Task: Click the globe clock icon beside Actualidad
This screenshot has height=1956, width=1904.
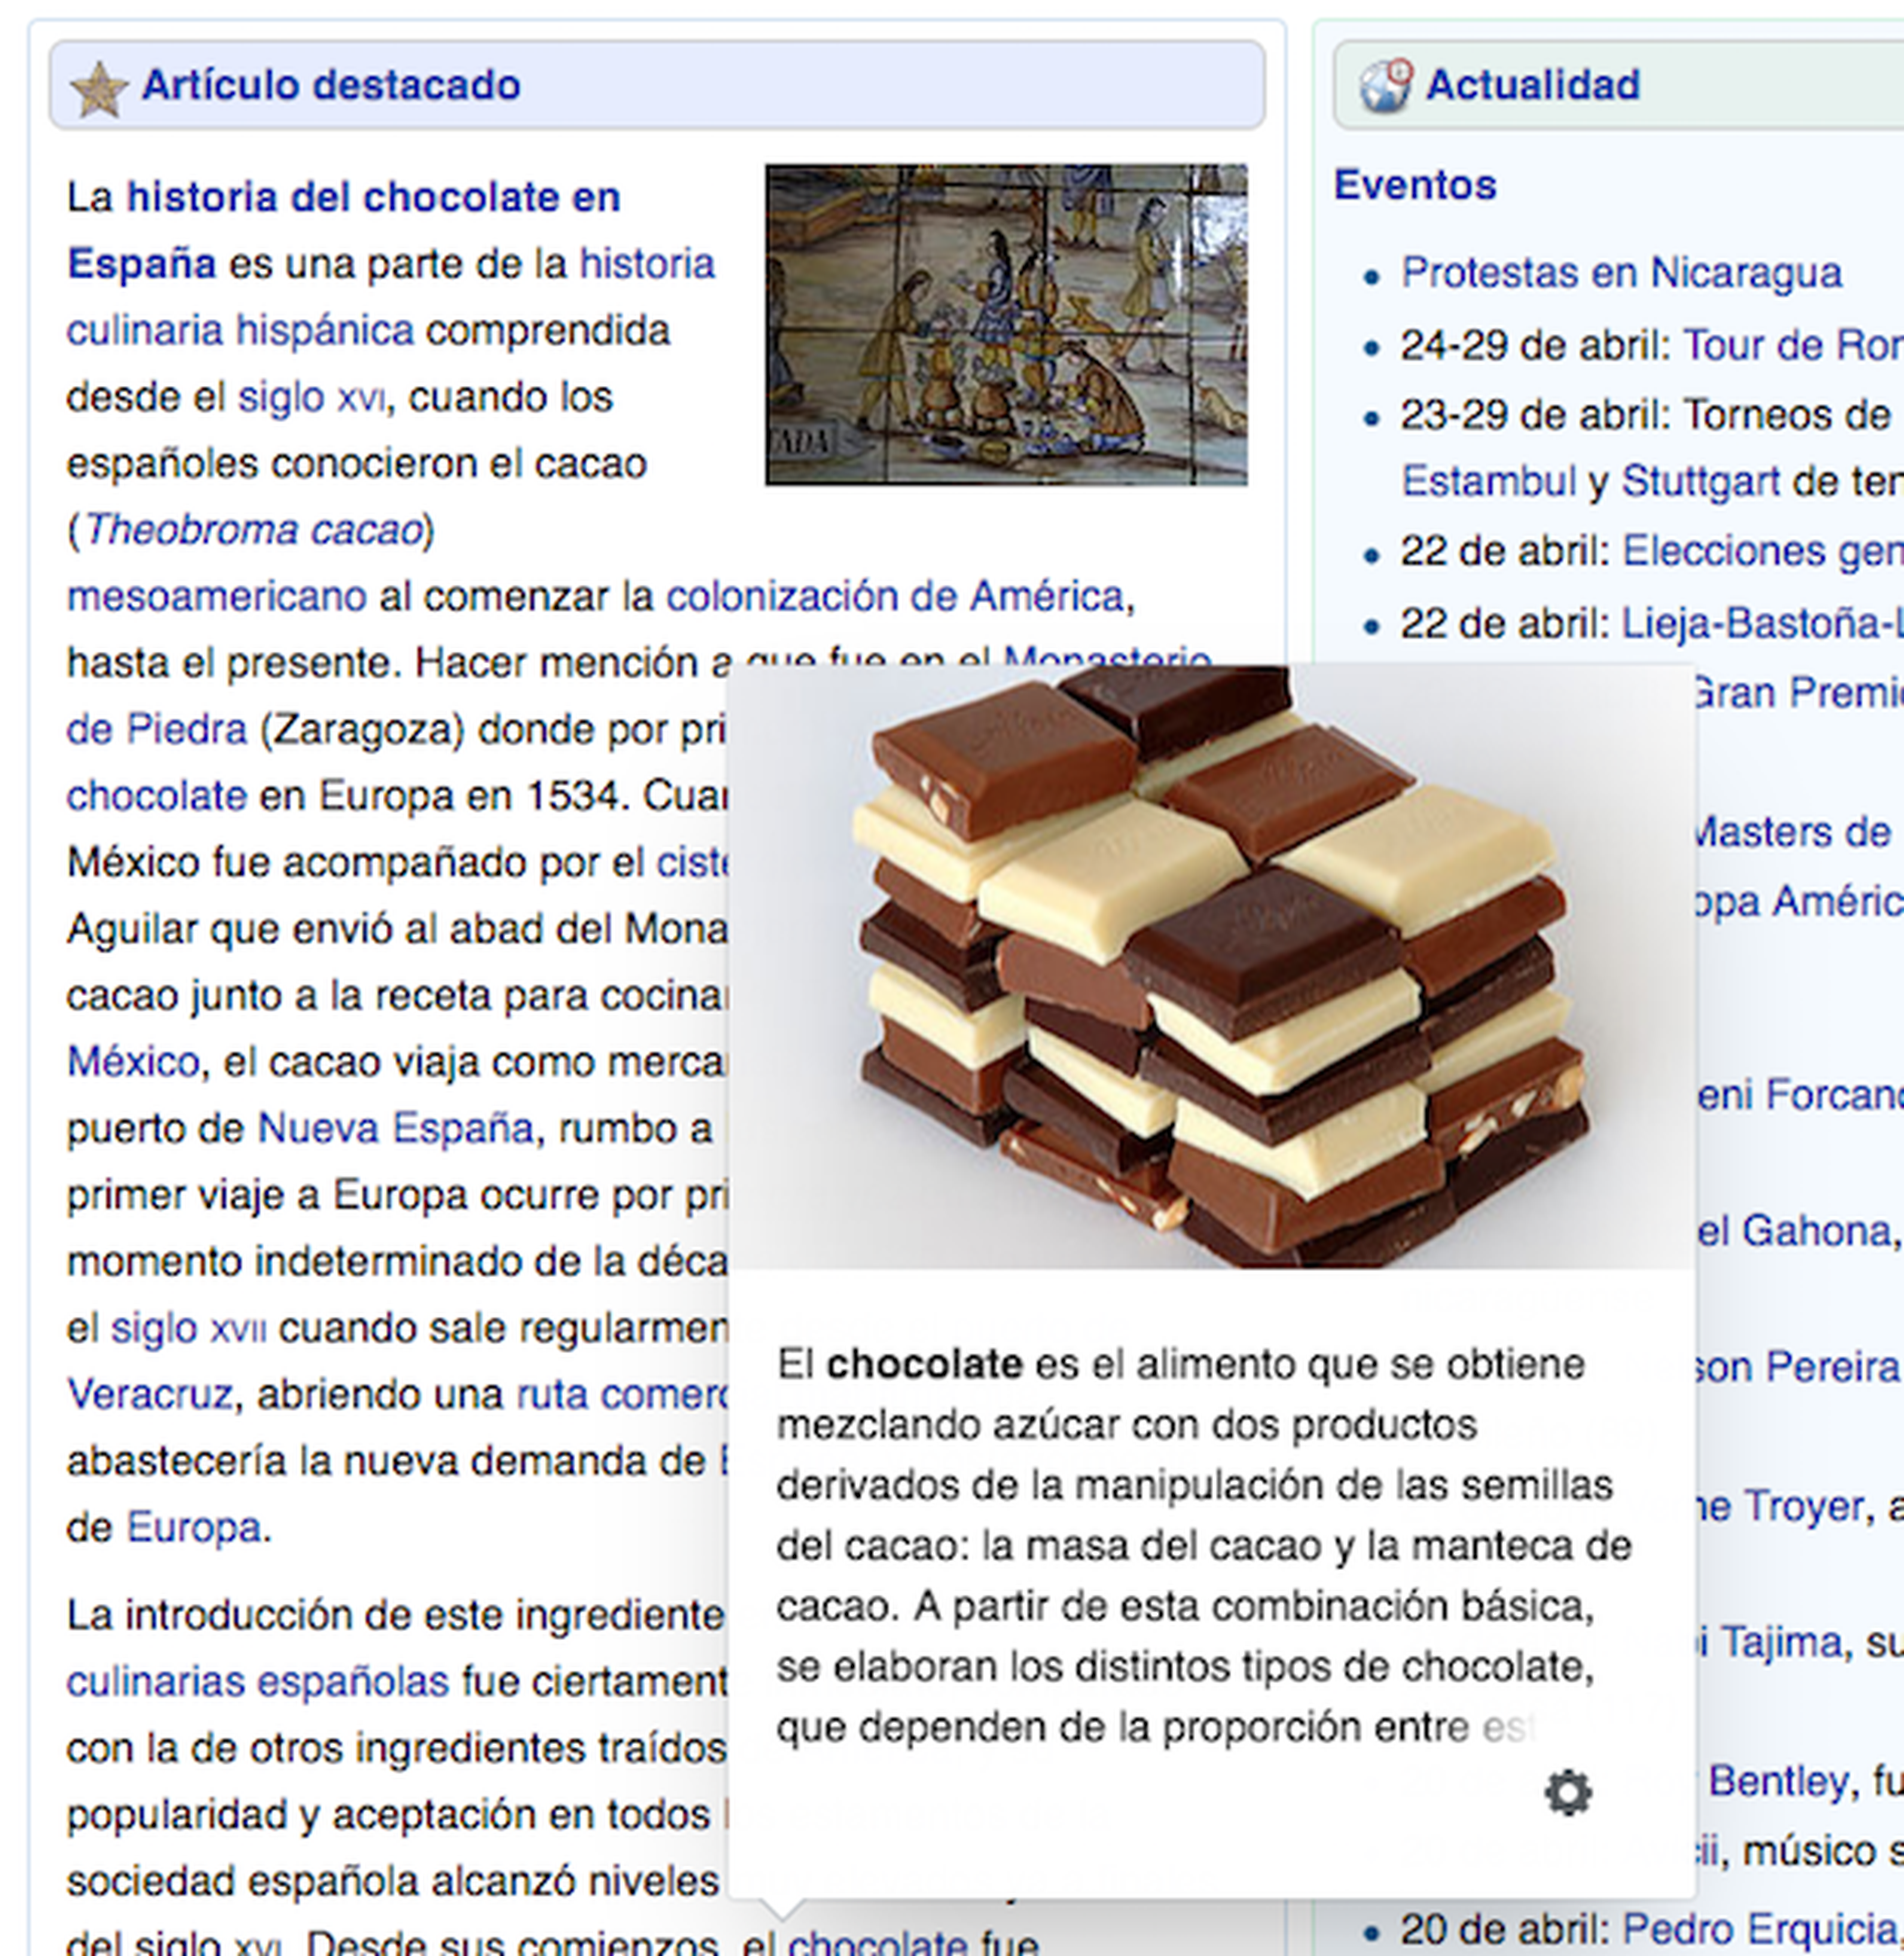Action: [1385, 86]
